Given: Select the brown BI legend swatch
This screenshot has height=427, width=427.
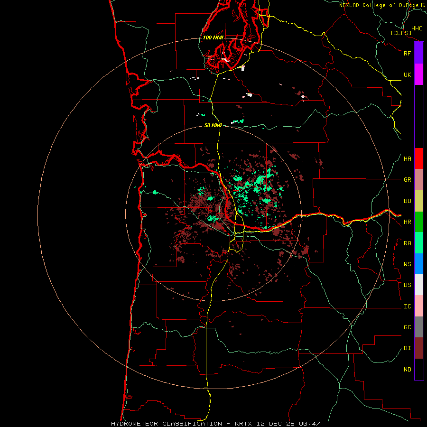Looking at the screenshot, I should (x=419, y=348).
